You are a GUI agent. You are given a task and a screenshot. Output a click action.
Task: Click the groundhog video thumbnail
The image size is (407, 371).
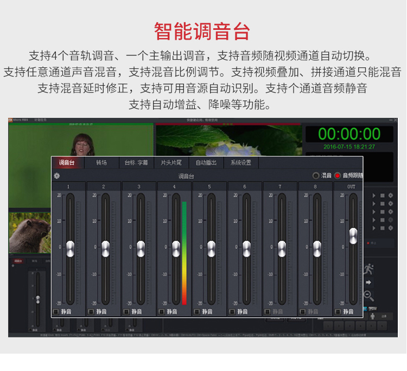30,232
